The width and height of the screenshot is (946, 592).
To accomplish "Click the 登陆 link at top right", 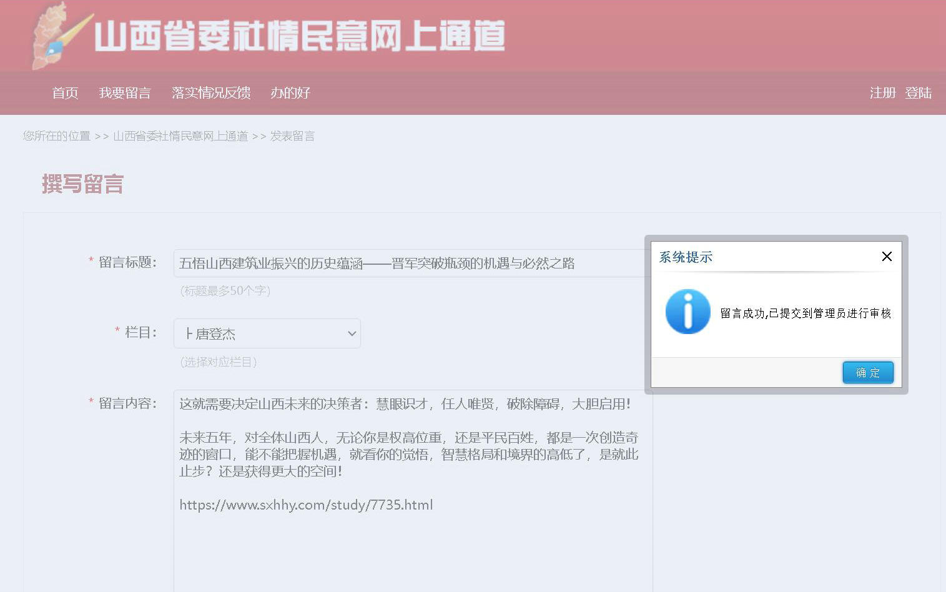I will [x=918, y=93].
